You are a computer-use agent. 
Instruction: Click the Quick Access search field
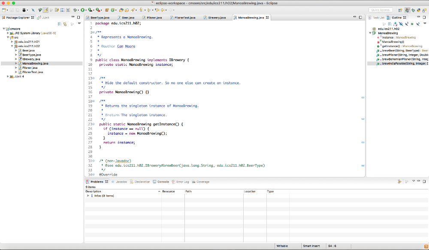(380, 10)
